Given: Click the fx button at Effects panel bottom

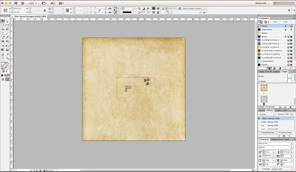Looking at the screenshot, I should [284, 136].
